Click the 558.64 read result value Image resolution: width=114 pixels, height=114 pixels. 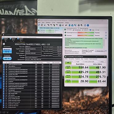83,67
